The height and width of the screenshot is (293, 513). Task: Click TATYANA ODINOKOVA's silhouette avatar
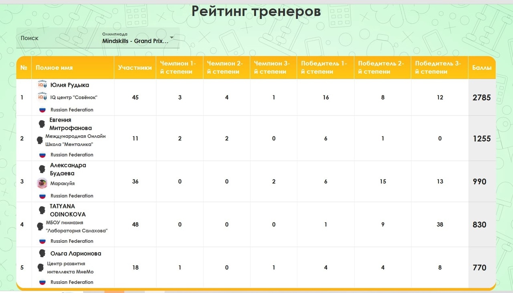coord(42,210)
